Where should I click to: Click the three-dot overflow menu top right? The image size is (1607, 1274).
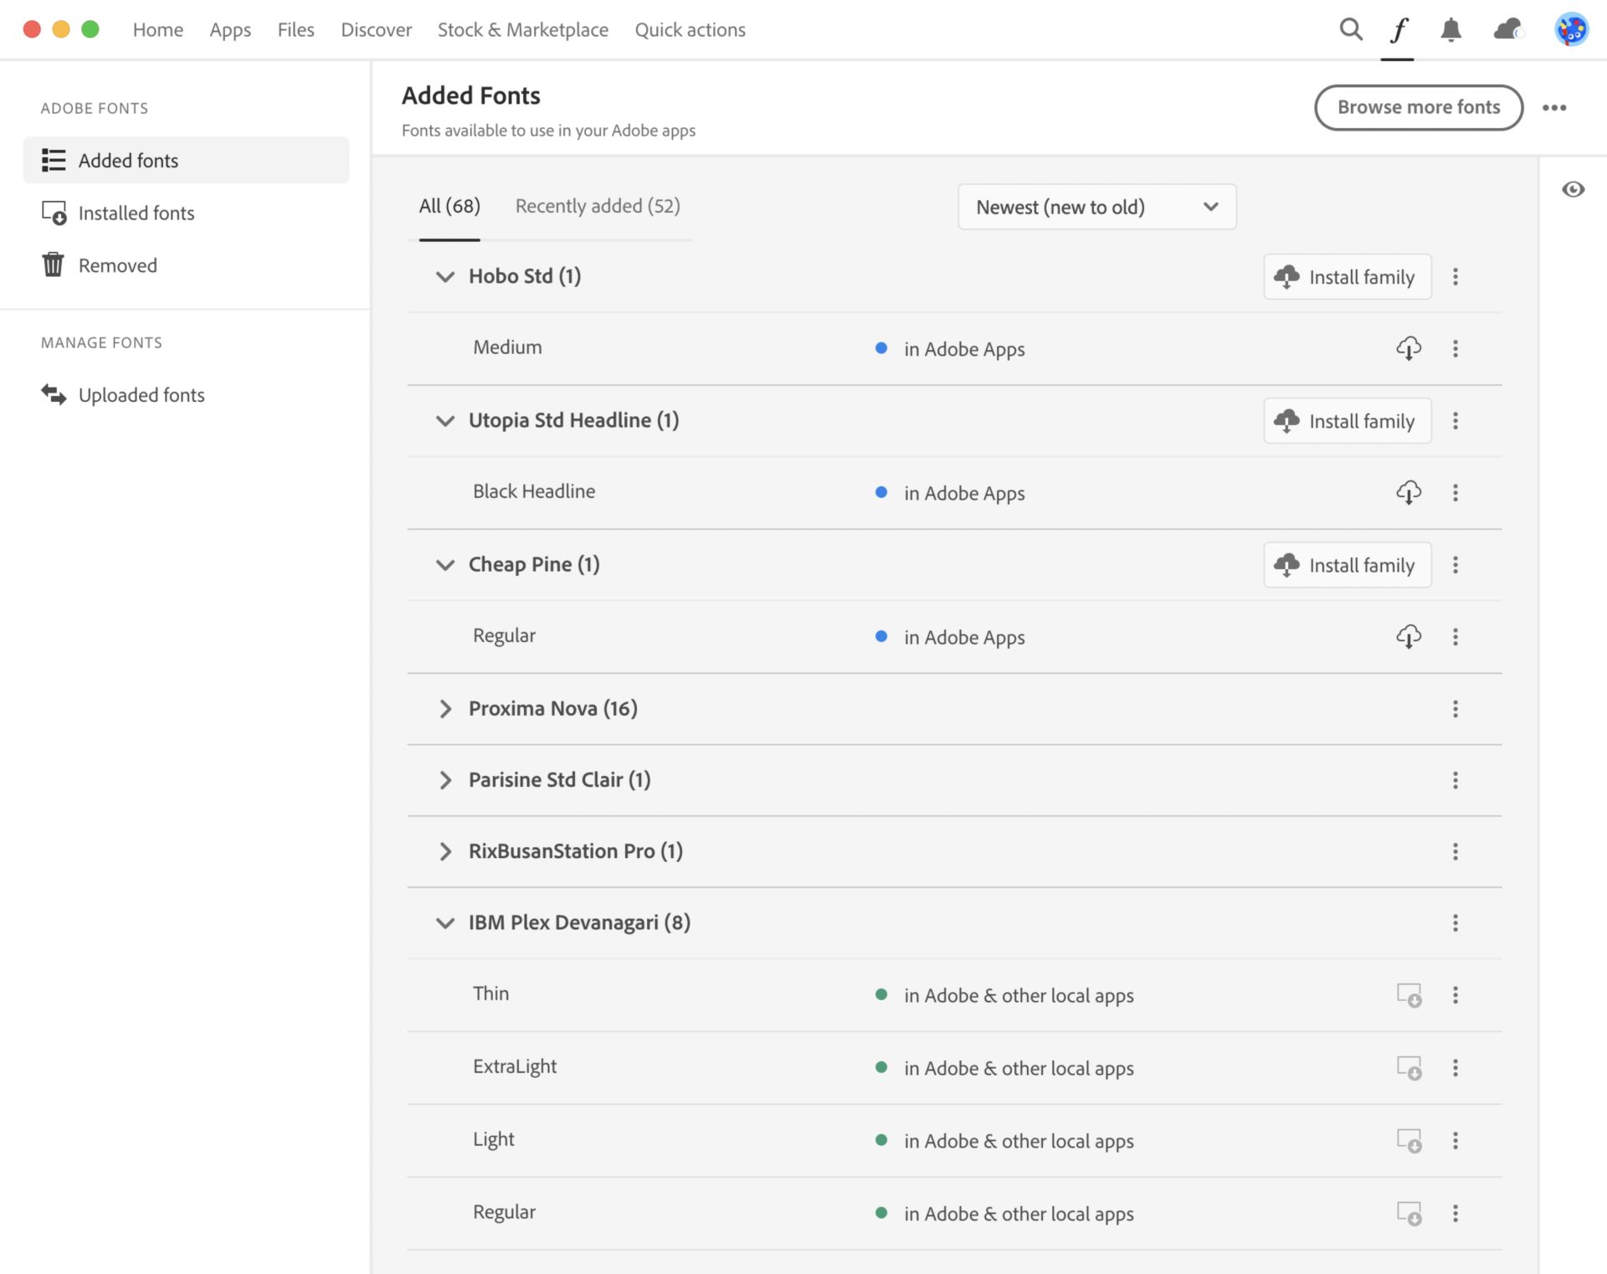click(x=1555, y=105)
